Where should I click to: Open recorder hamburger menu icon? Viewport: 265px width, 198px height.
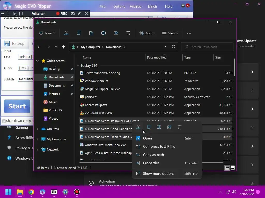coord(2,14)
